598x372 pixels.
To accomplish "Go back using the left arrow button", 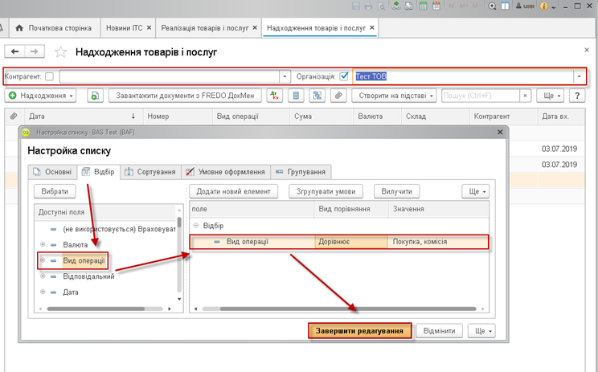I will click(15, 51).
